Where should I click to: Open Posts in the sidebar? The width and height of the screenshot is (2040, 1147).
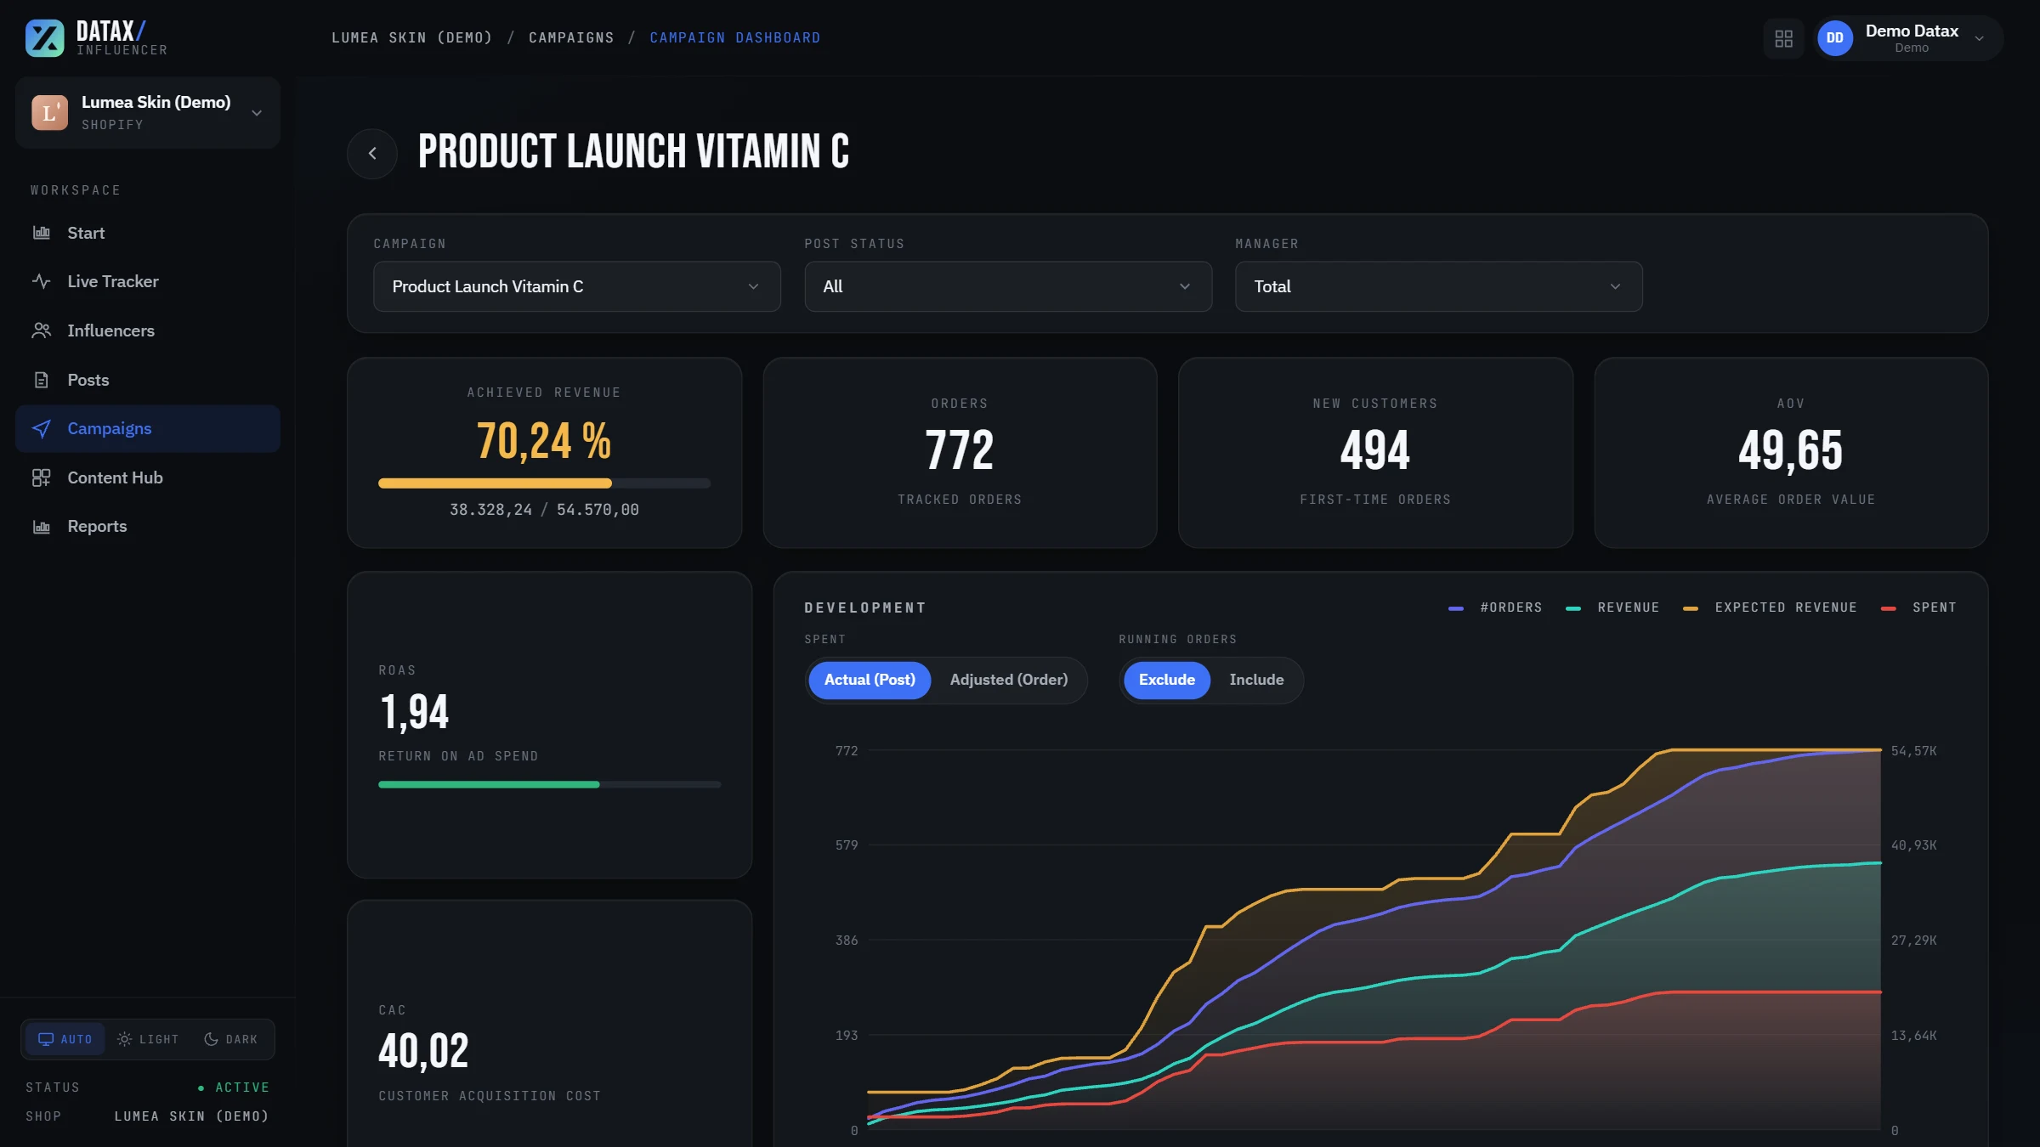pyautogui.click(x=148, y=380)
